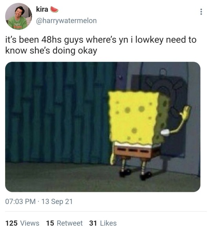
Task: Click the 07:03 PM timestamp
Action: [x=20, y=201]
